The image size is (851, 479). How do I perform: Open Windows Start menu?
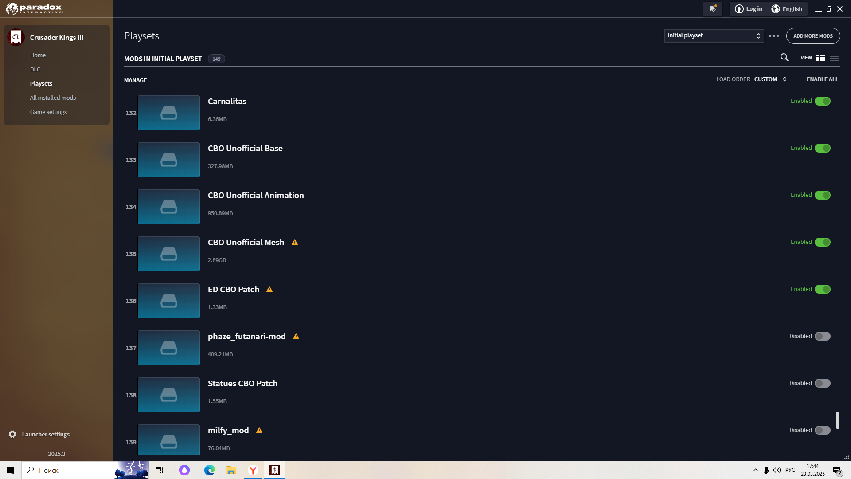(x=11, y=470)
